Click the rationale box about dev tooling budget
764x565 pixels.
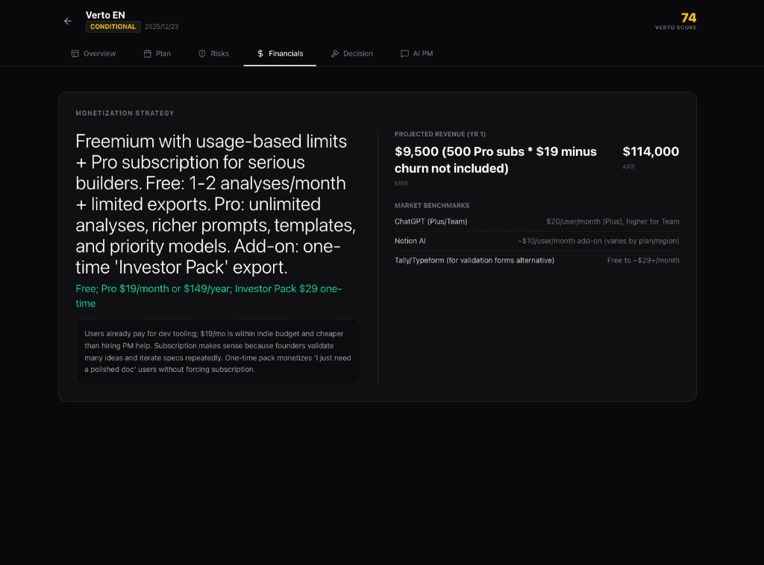pyautogui.click(x=218, y=352)
